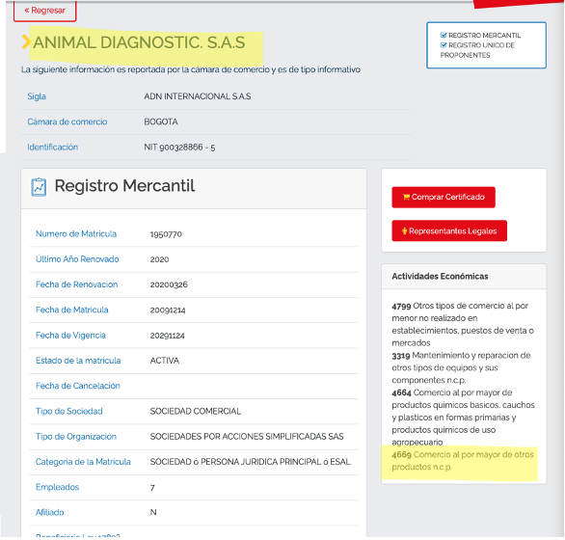Click the Tipo de Organización label
565x540 pixels.
(76, 437)
